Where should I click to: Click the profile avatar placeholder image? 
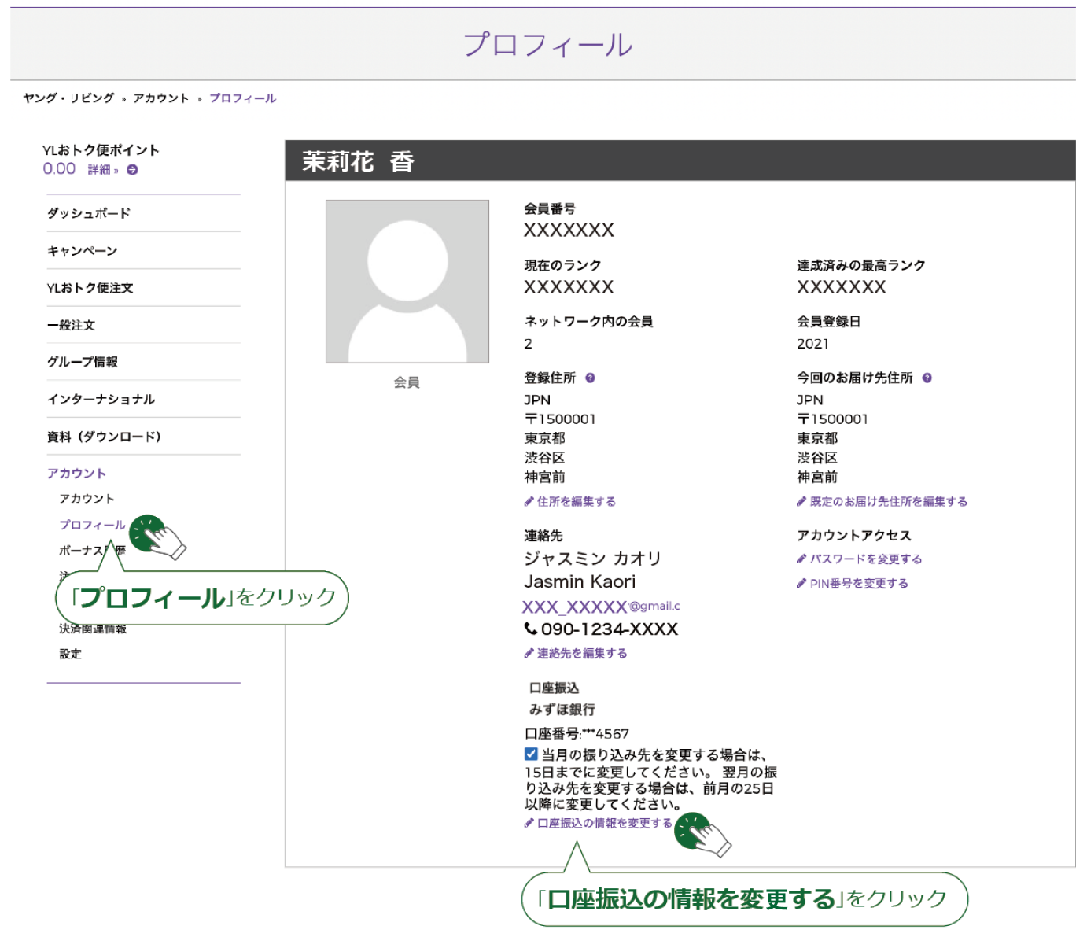tap(407, 282)
